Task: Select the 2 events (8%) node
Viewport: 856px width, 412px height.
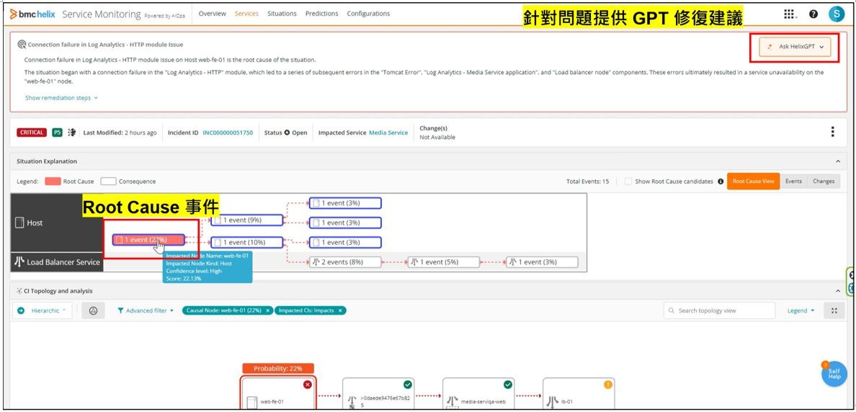Action: click(x=345, y=262)
